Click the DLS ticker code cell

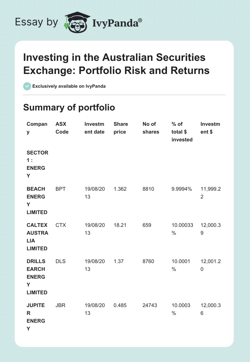(x=61, y=261)
